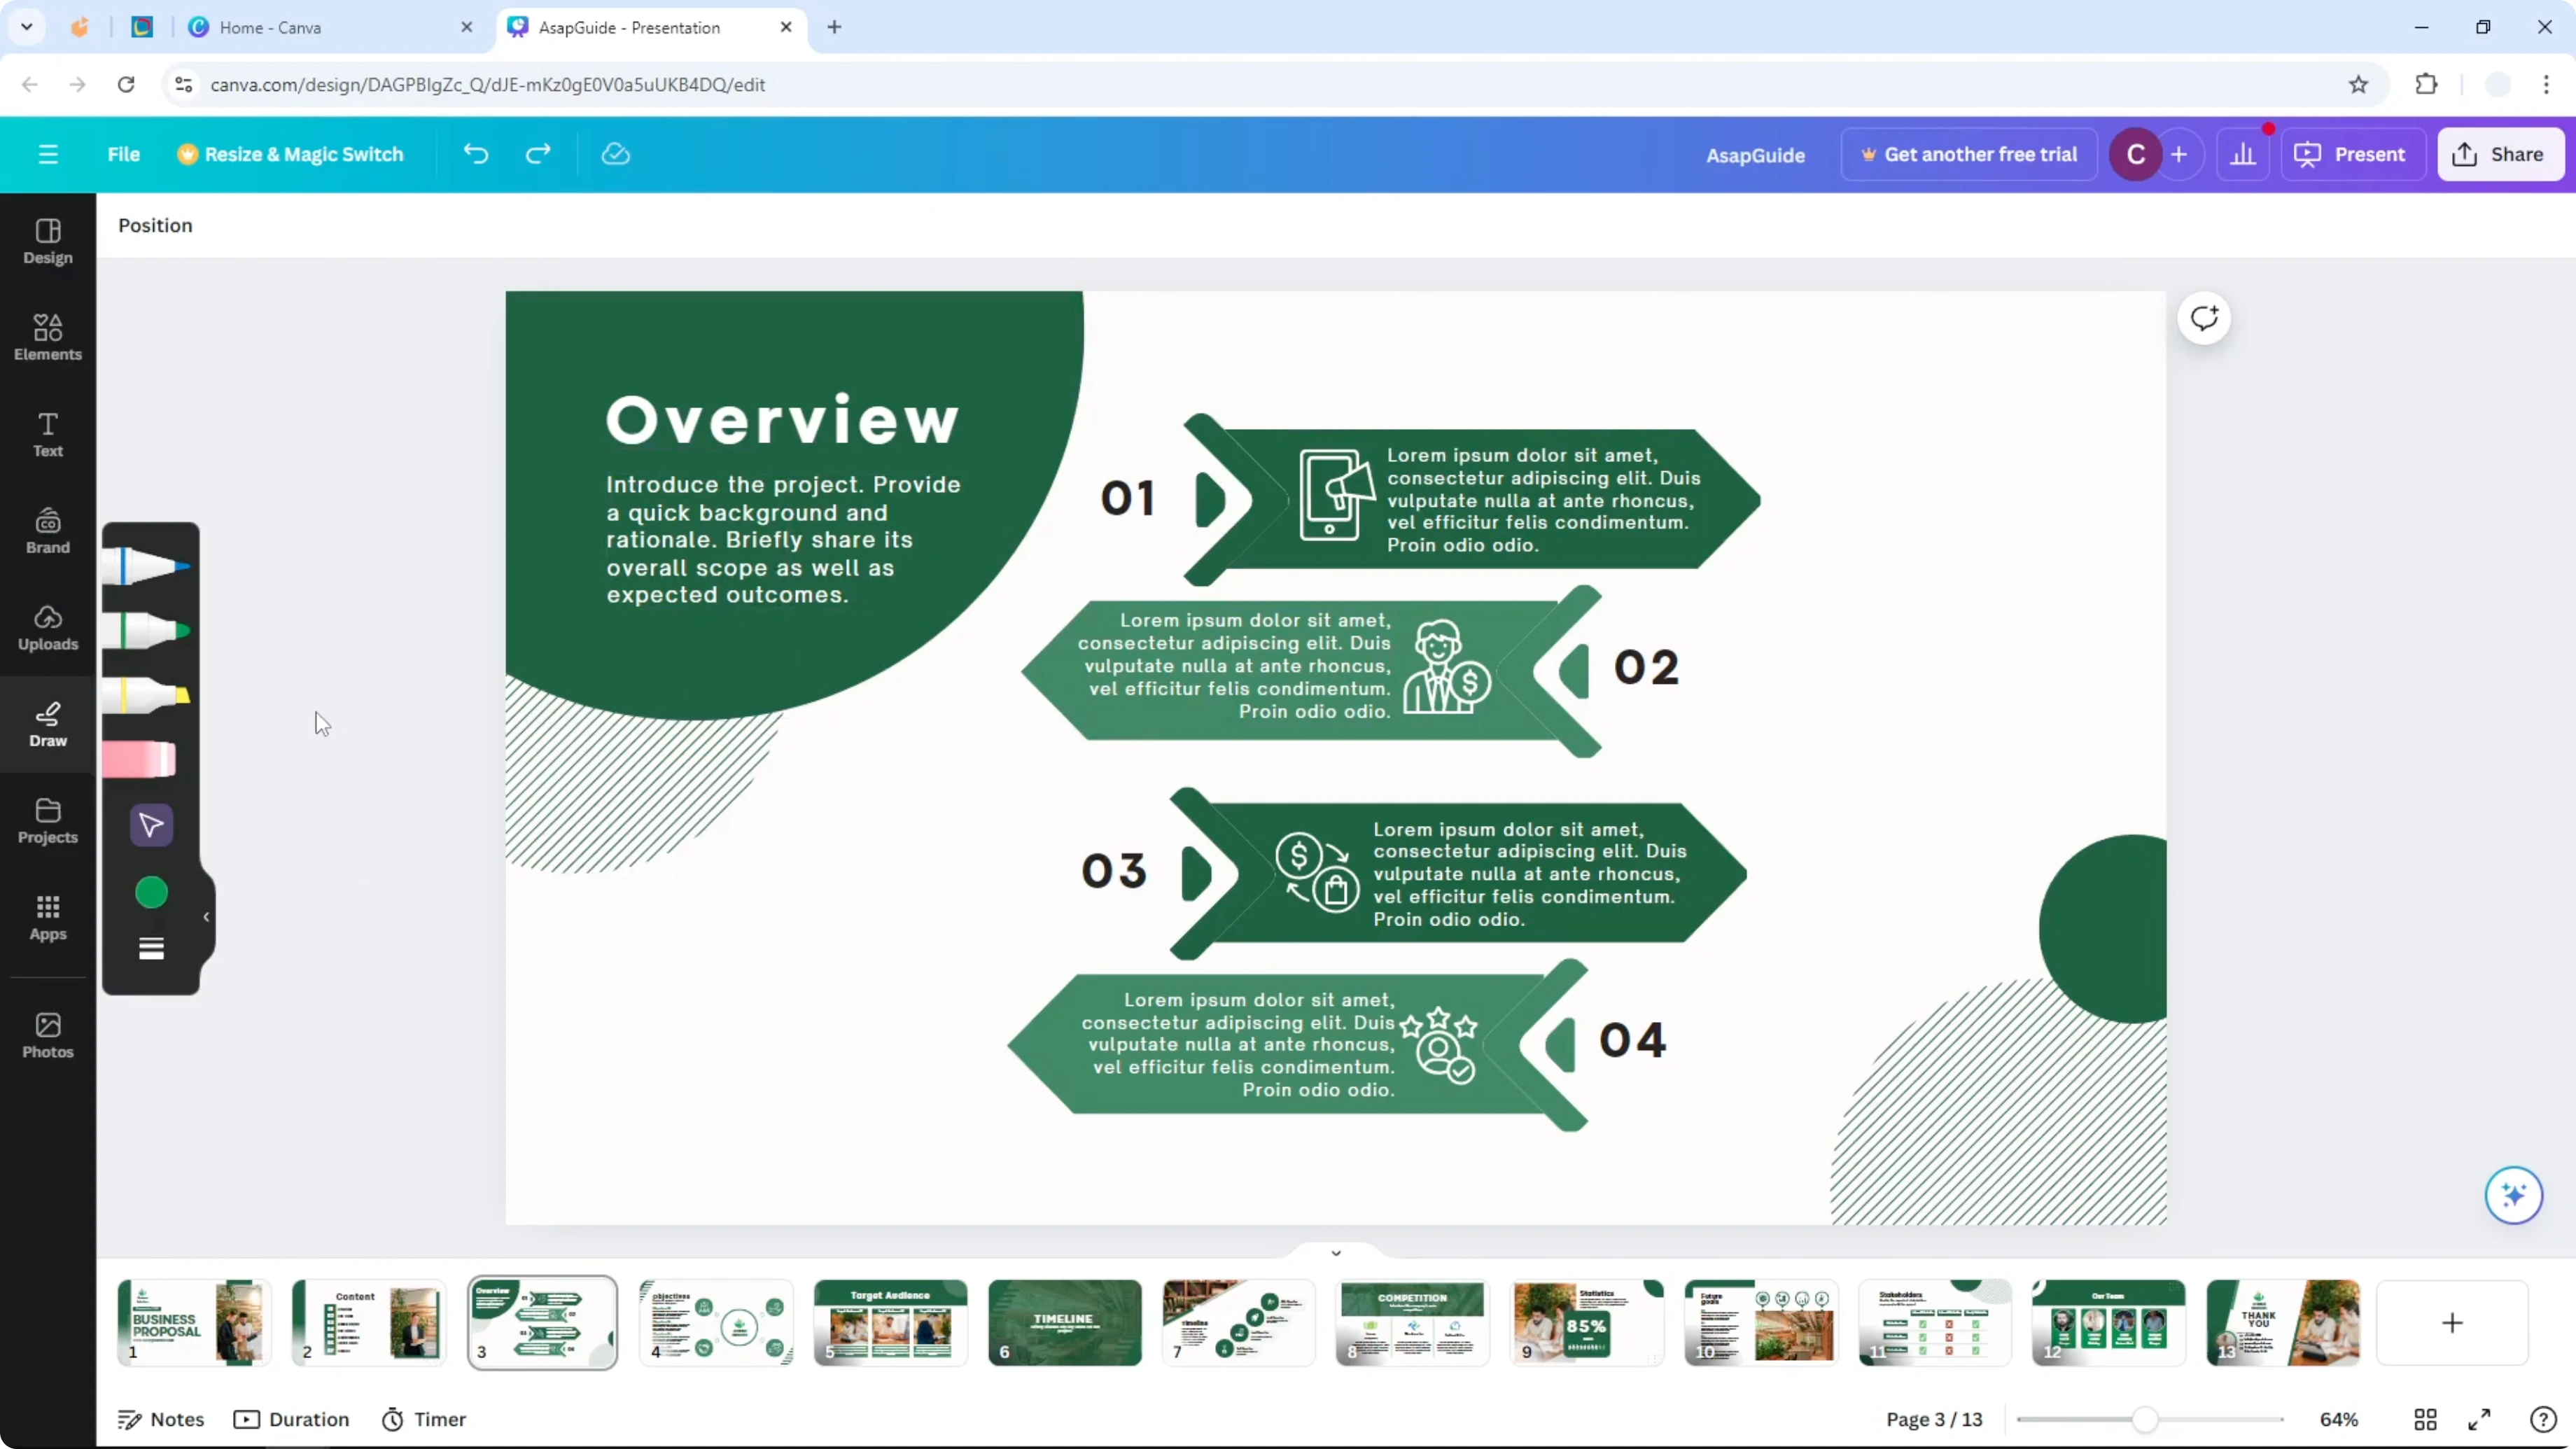Open the File menu
Viewport: 2576px width, 1449px height.
tap(124, 154)
